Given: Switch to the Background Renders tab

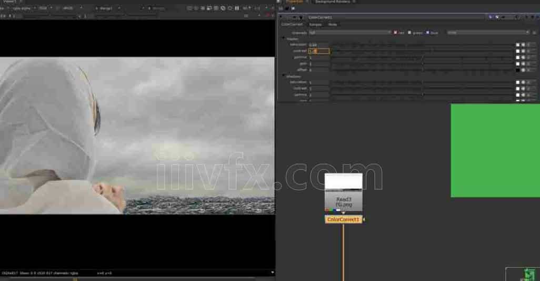Looking at the screenshot, I should [332, 2].
